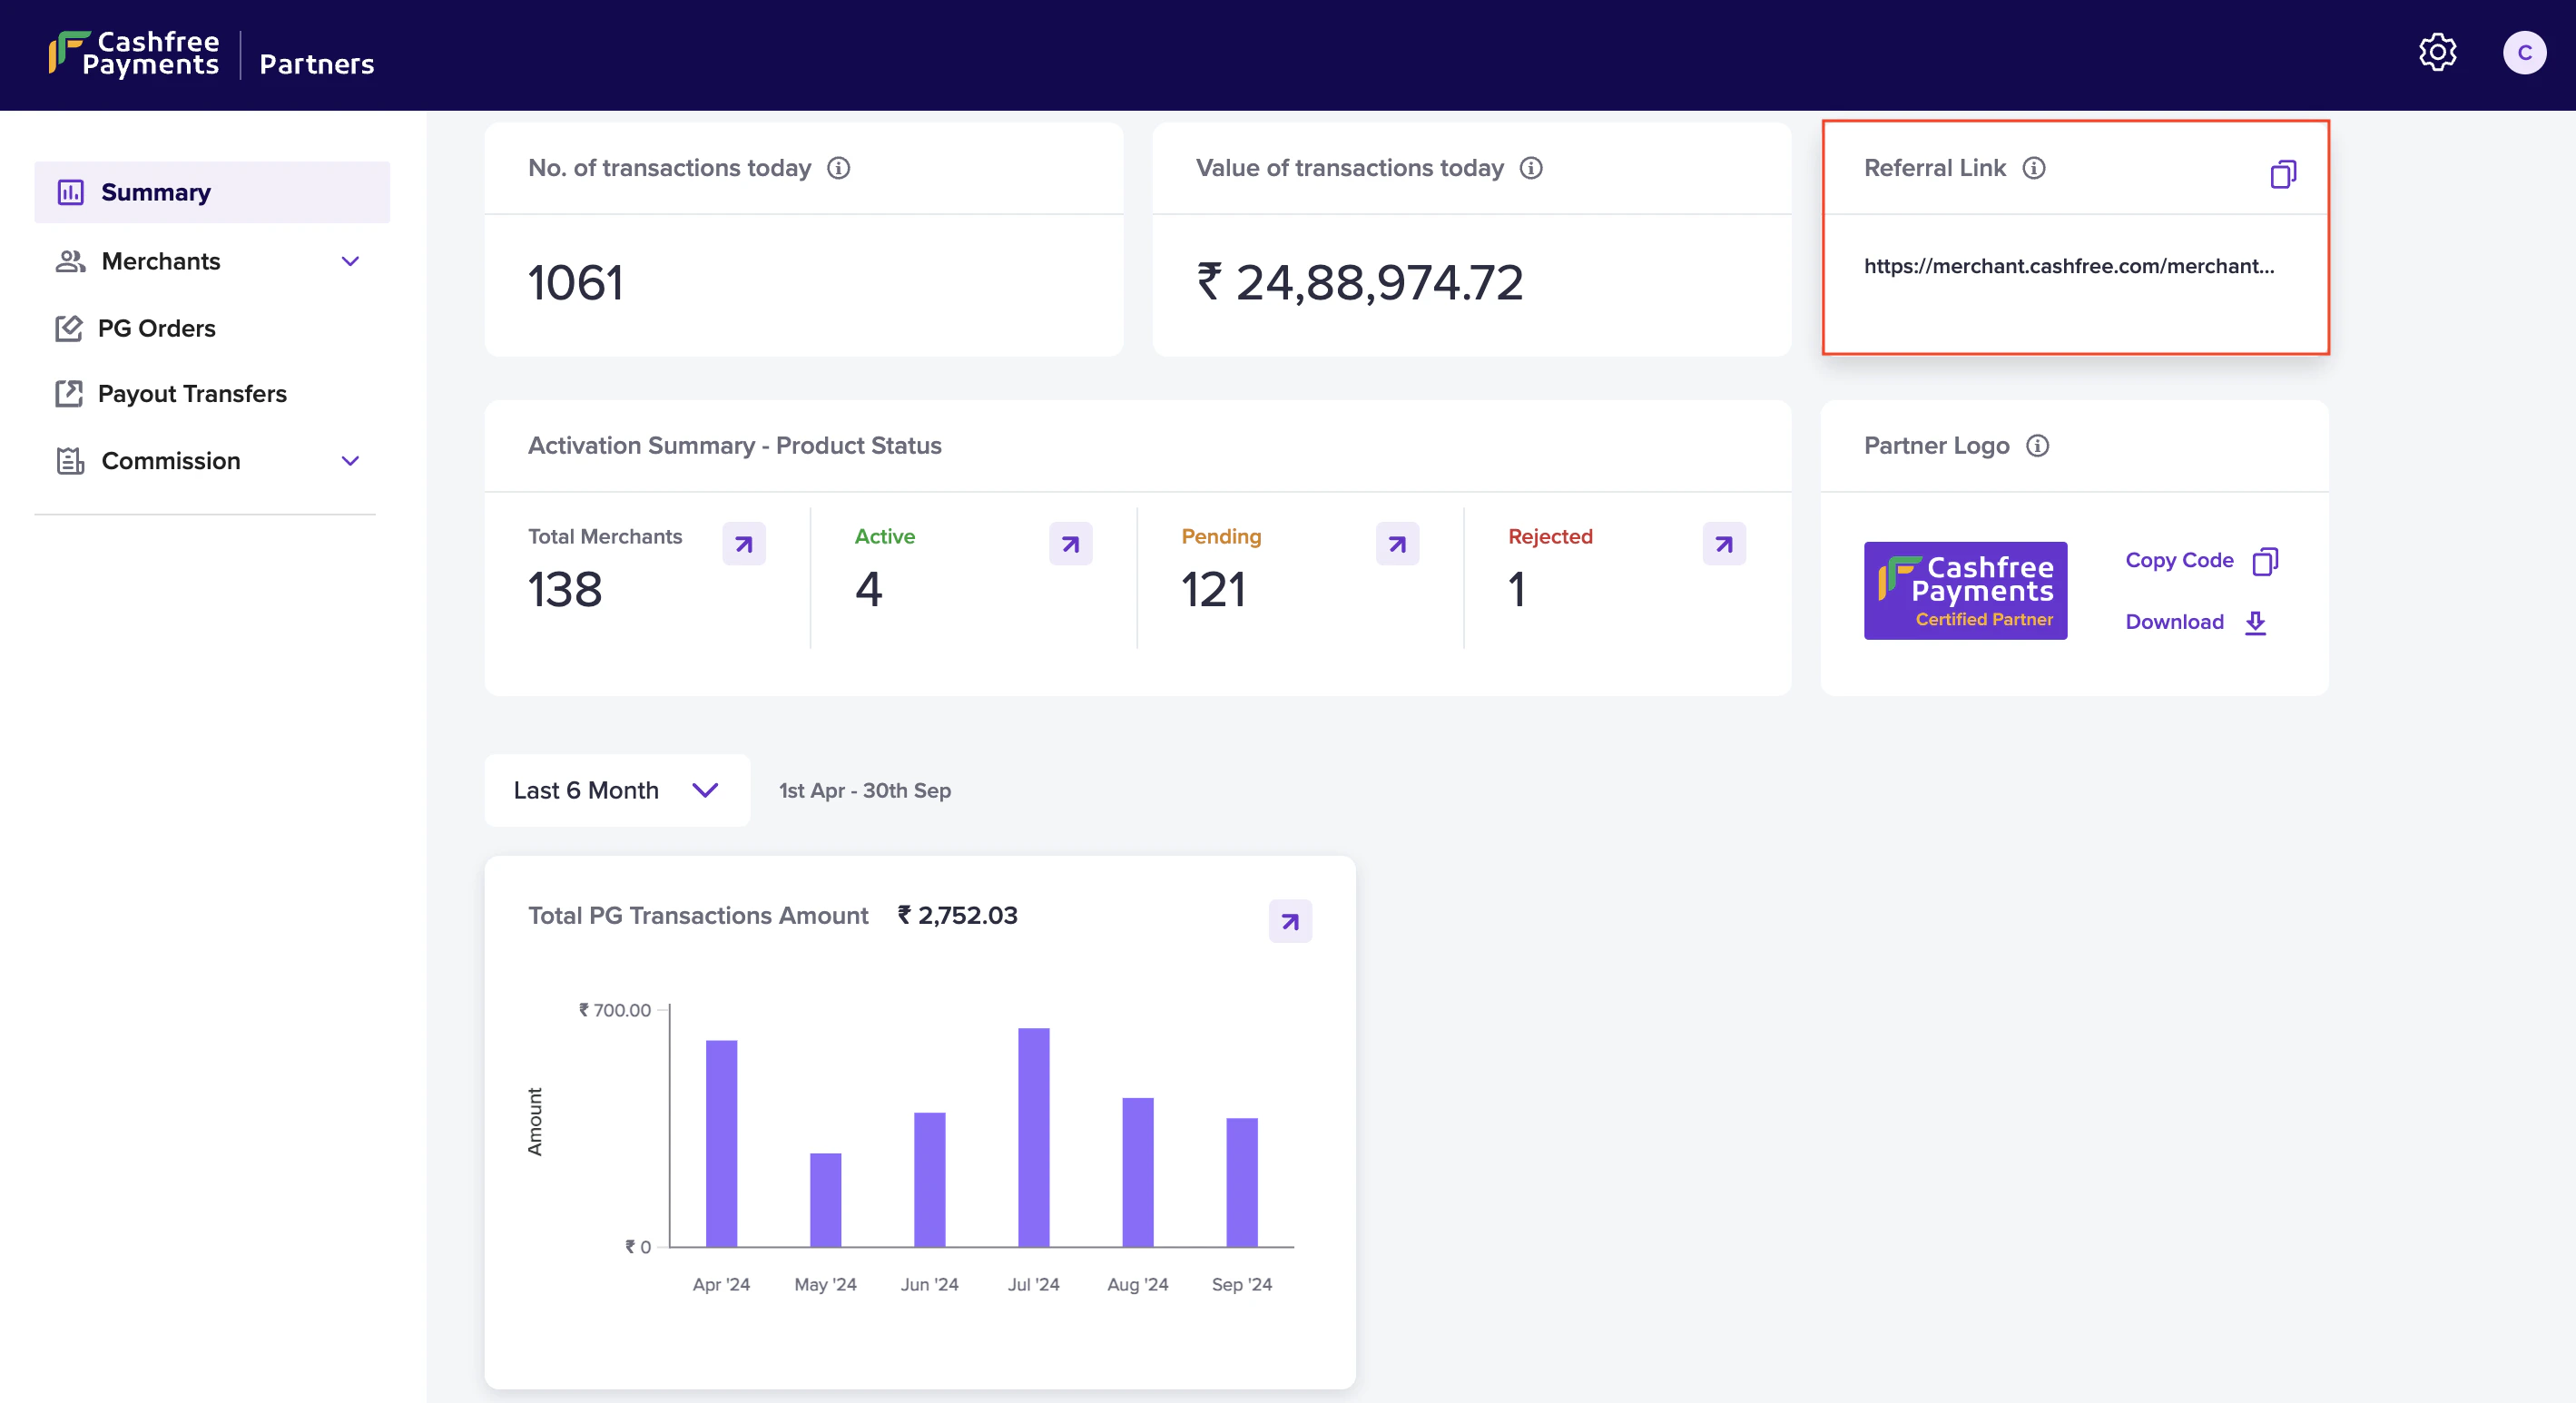The width and height of the screenshot is (2576, 1403).
Task: Copy the Referral Link using copy icon
Action: [x=2285, y=174]
